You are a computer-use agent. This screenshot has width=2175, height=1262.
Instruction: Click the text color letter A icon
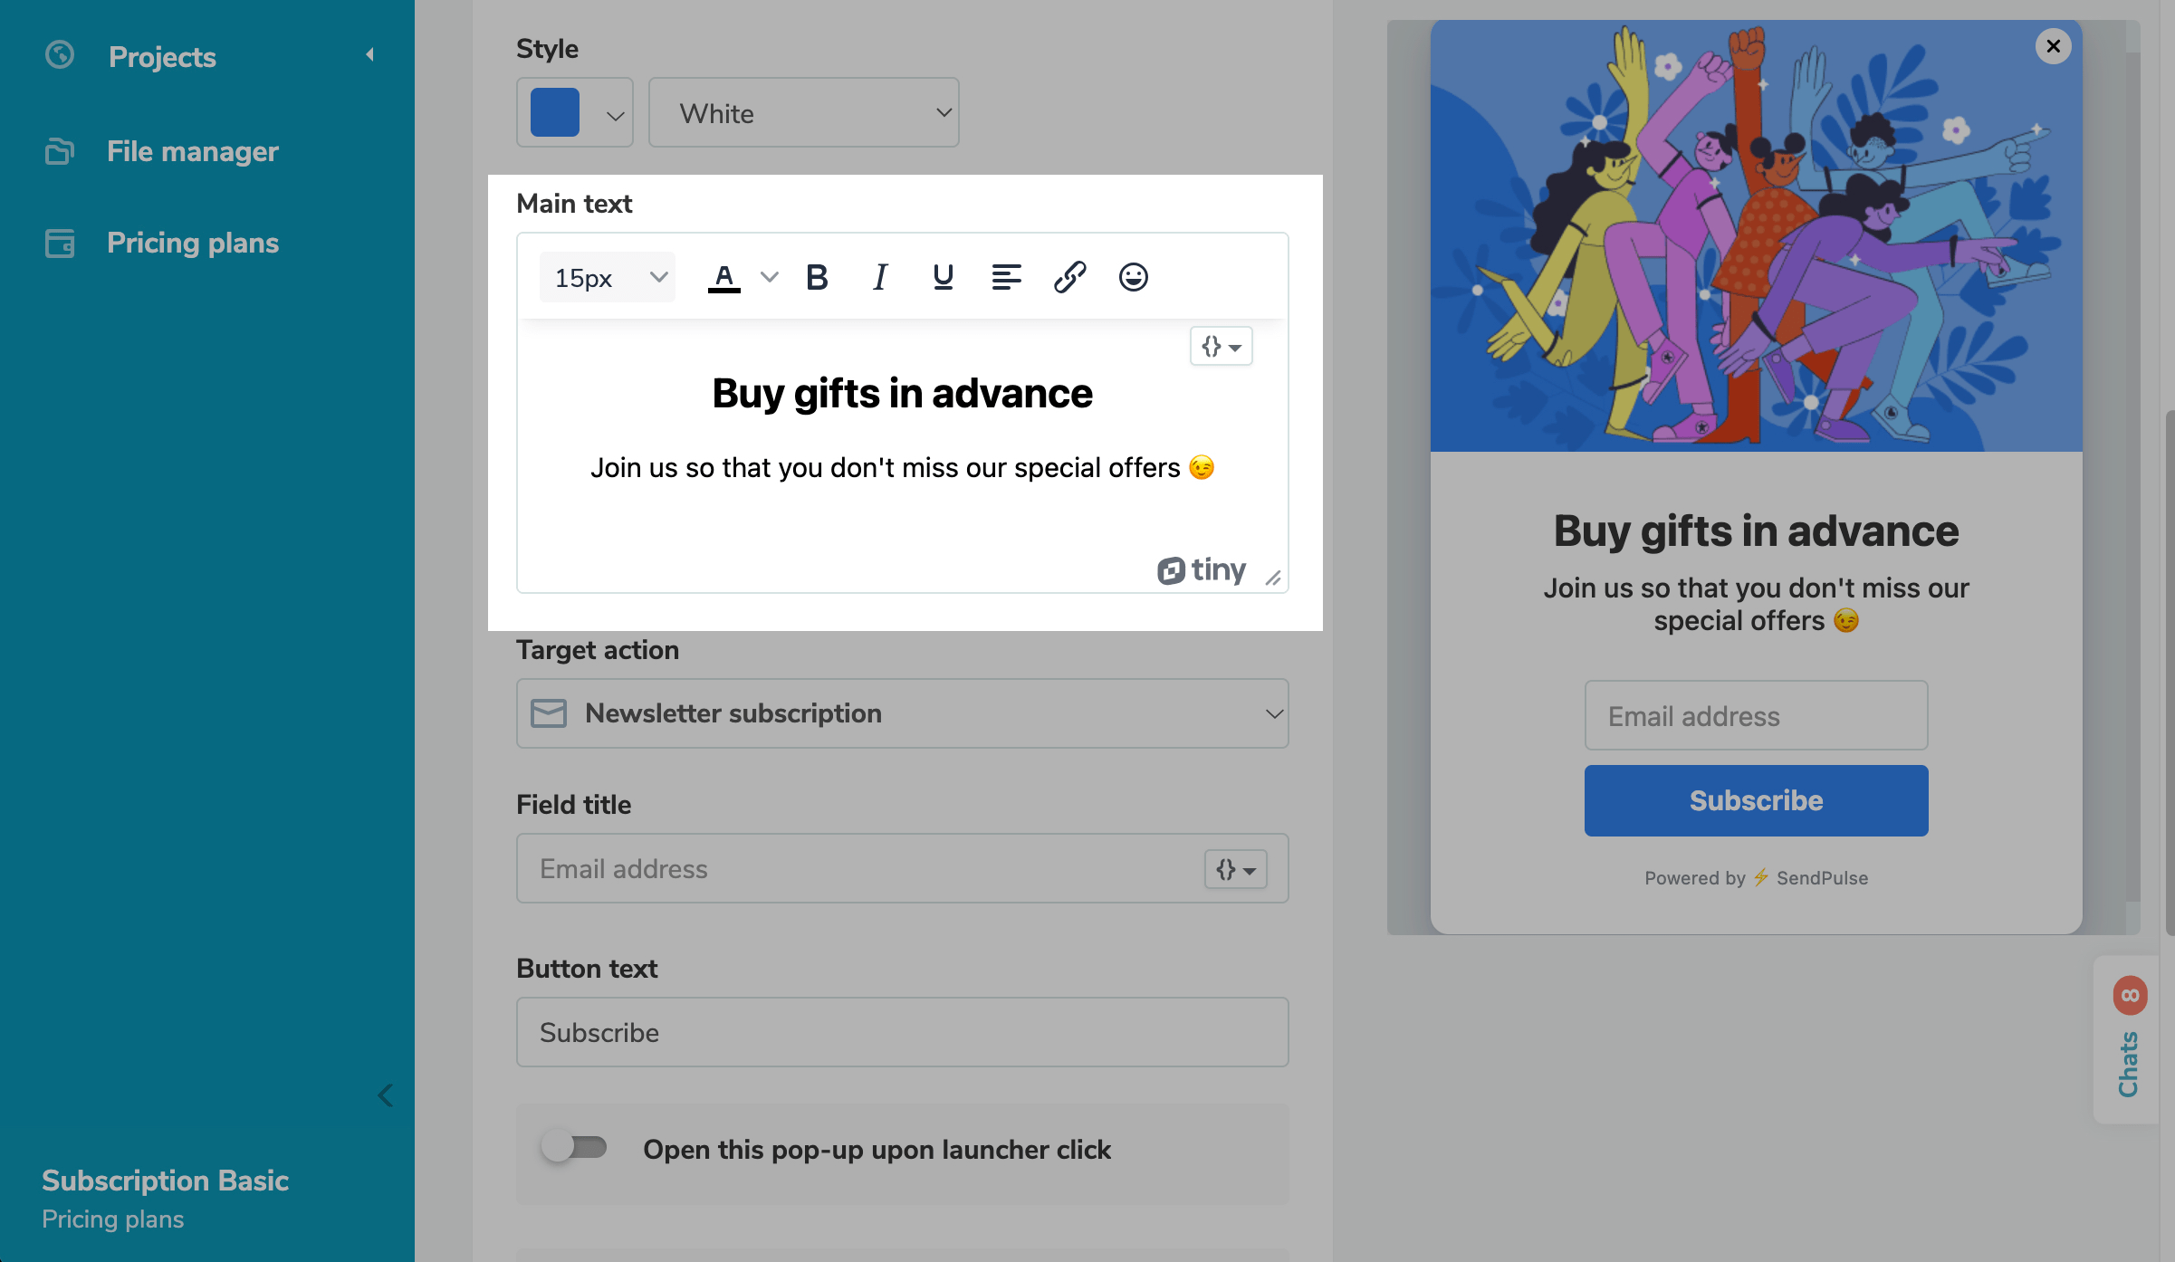click(723, 277)
